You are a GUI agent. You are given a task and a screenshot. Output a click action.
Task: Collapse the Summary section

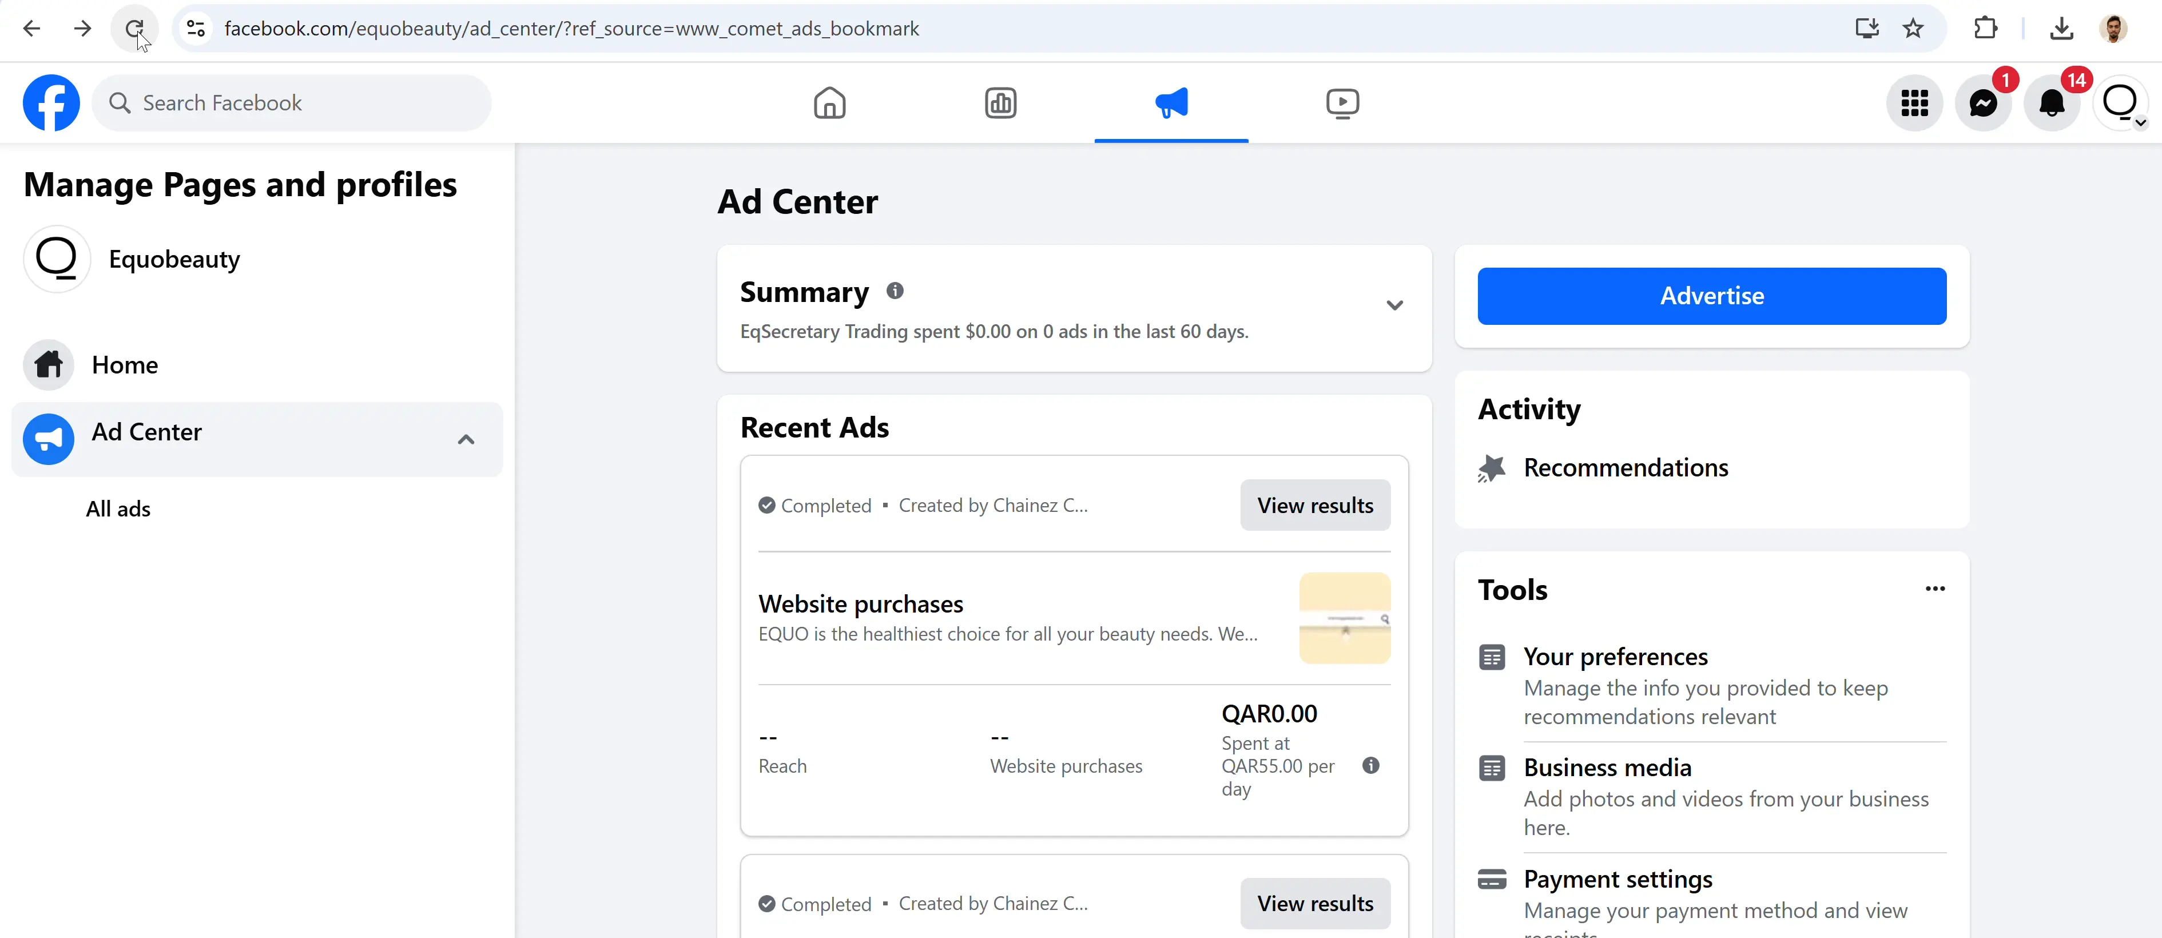pyautogui.click(x=1394, y=304)
